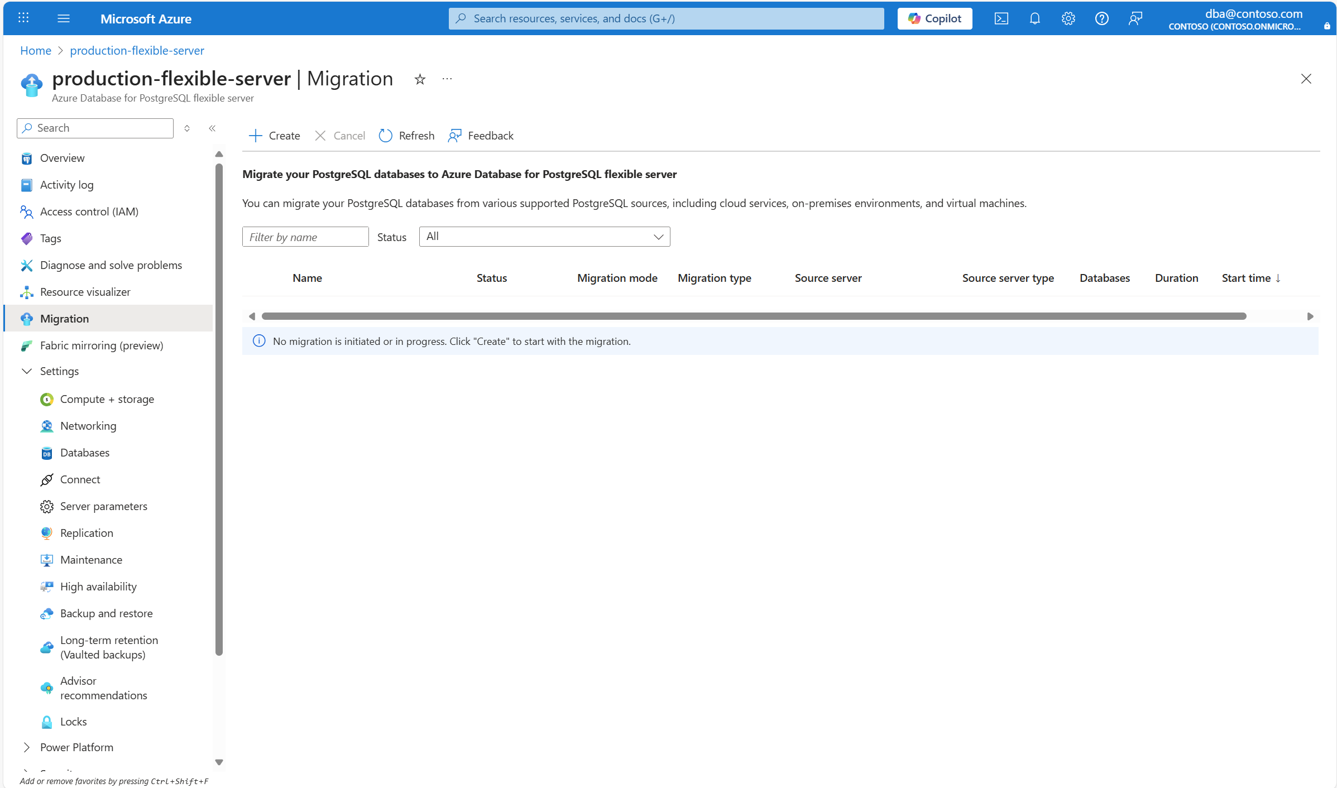The width and height of the screenshot is (1337, 788).
Task: Open Server parameters in sidebar
Action: pos(103,506)
